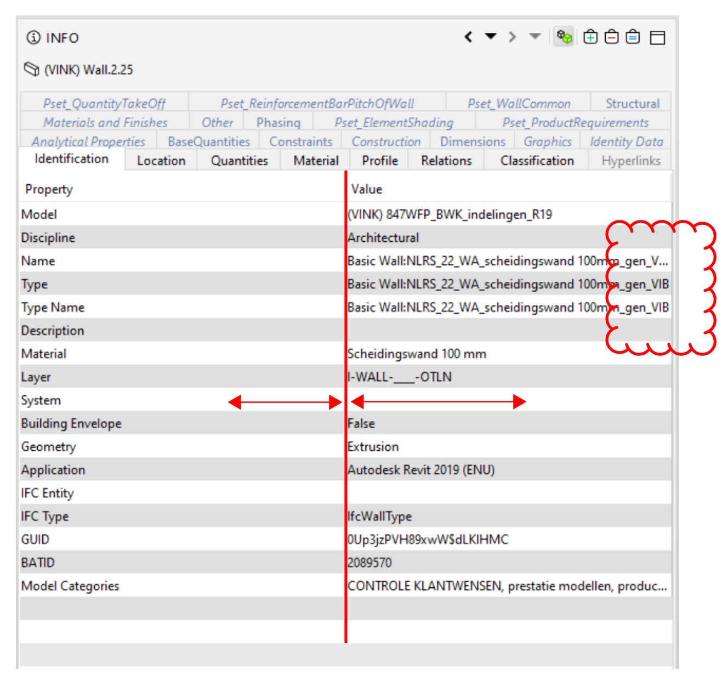
Task: Select Scheidingswand 100 mm material value
Action: 417,354
